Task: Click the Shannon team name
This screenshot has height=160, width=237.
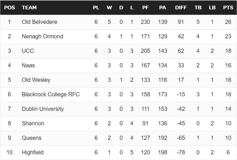Action: (33, 123)
